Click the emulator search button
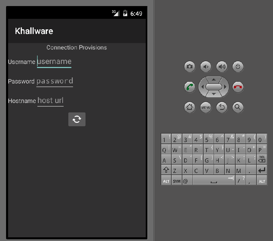 238,107
